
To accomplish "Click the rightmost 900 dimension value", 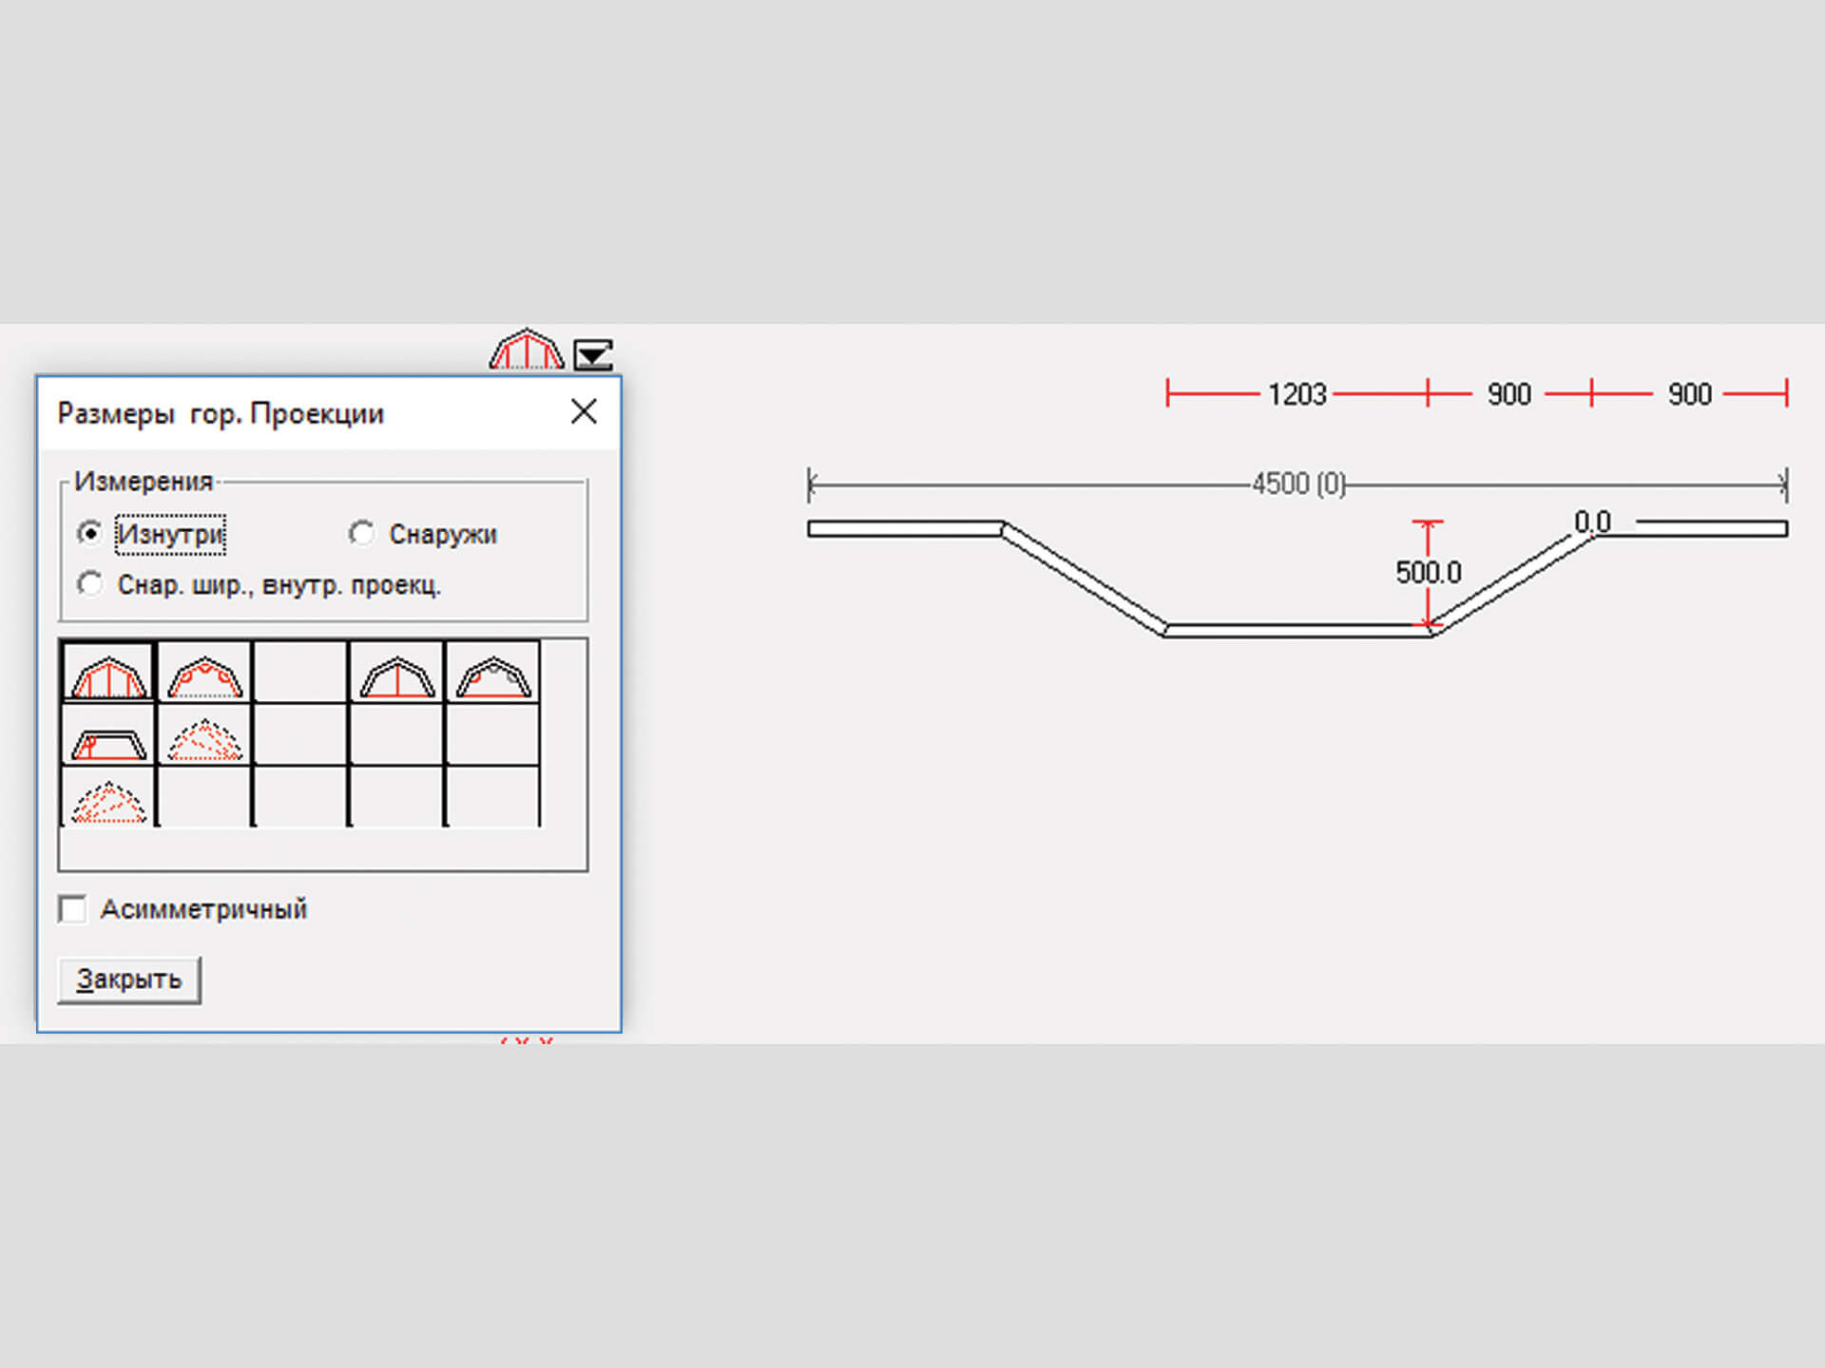I will click(1689, 393).
